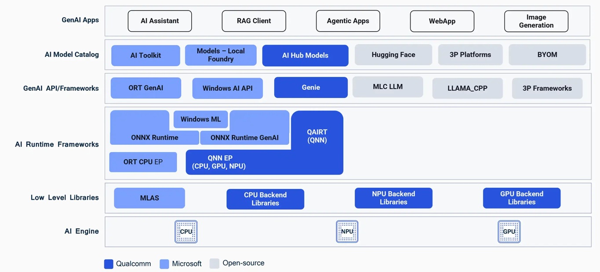Select the Windows ML block
This screenshot has height=272, width=600.
point(201,119)
